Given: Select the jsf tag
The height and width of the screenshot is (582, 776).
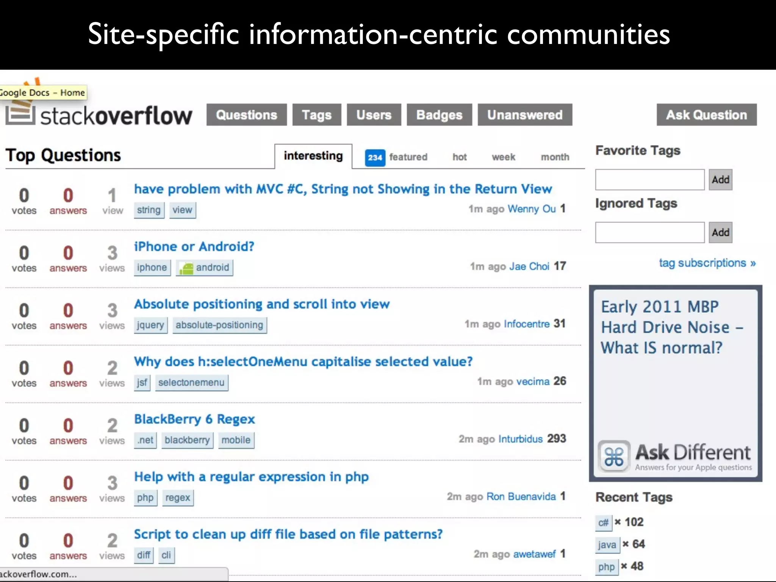Looking at the screenshot, I should click(x=142, y=383).
